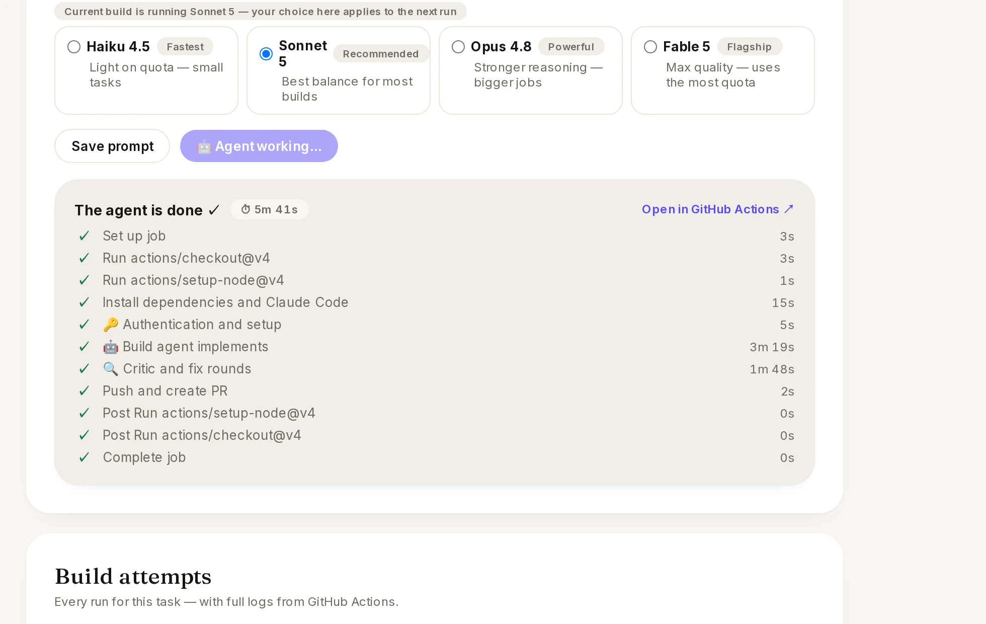986x624 pixels.
Task: Click the Flagship badge on Fable card
Action: (x=749, y=47)
